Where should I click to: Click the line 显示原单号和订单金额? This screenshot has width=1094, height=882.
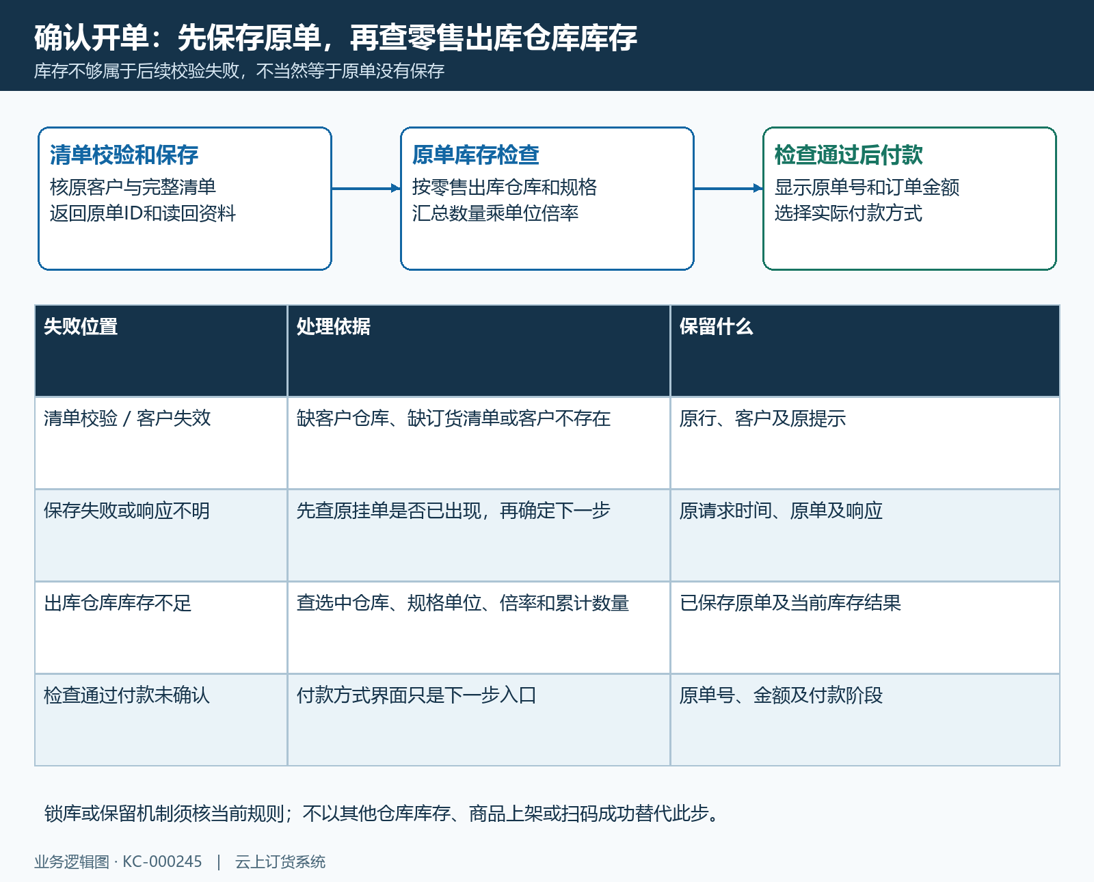coord(867,187)
